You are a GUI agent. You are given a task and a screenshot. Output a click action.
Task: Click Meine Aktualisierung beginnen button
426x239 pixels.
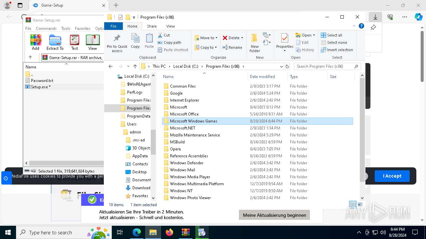pos(275,215)
